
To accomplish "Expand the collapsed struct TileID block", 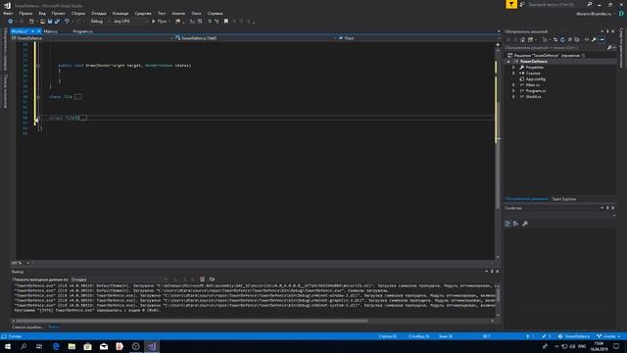I will [x=38, y=118].
